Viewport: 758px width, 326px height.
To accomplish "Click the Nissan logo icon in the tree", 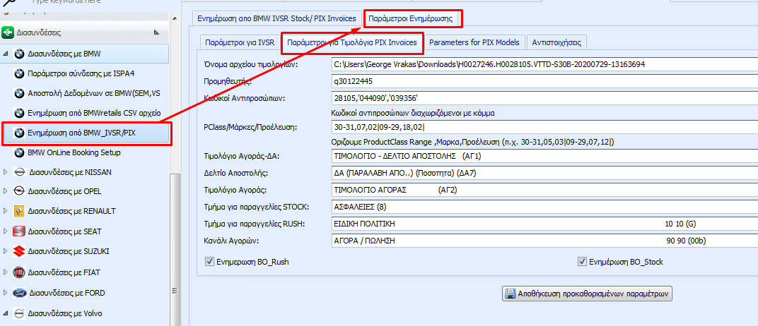I will (x=19, y=172).
